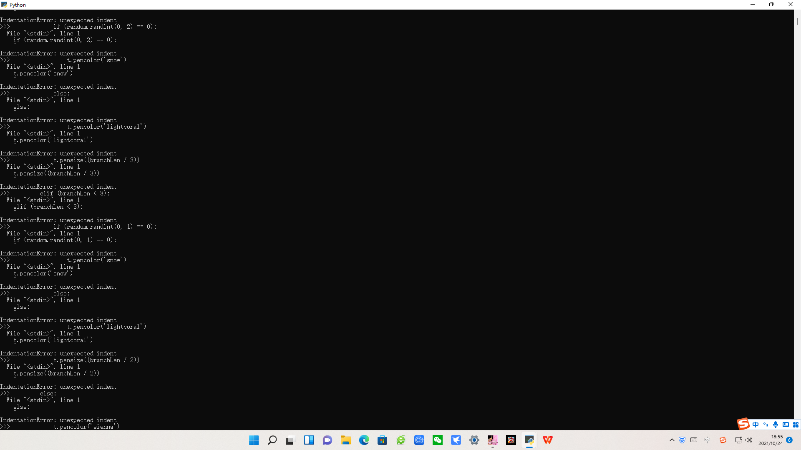
Task: Open Sogou soft keyboard options
Action: pyautogui.click(x=786, y=425)
